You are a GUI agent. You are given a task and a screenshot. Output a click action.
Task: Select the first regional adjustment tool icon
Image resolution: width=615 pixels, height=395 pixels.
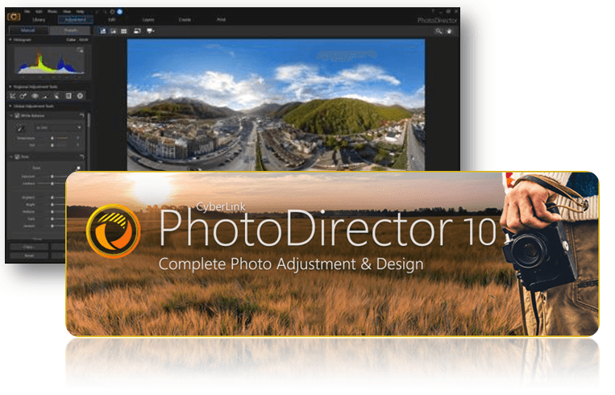pyautogui.click(x=14, y=96)
